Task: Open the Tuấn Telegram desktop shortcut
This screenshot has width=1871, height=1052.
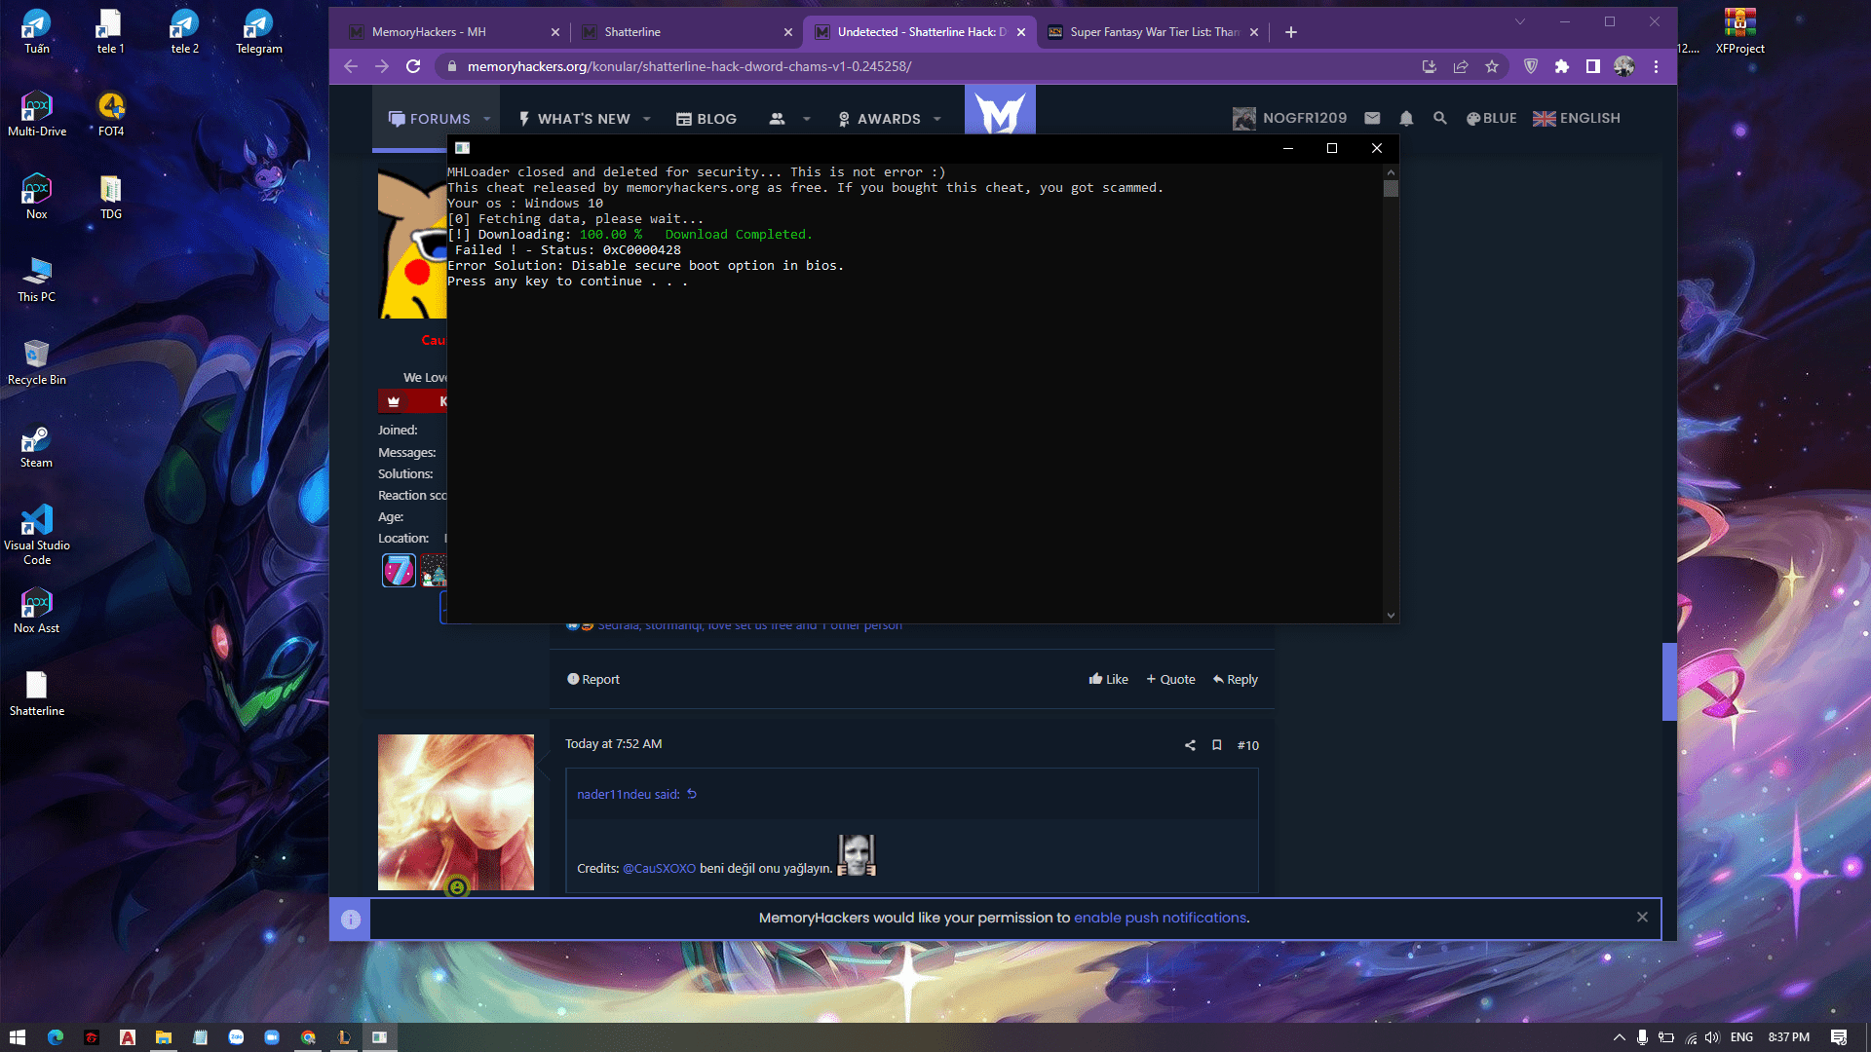Action: point(36,31)
